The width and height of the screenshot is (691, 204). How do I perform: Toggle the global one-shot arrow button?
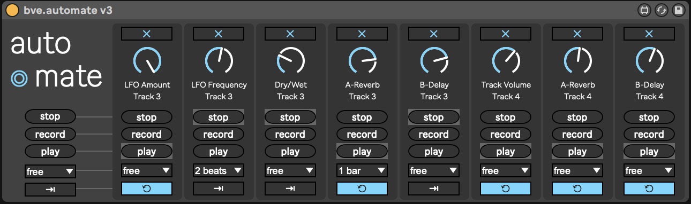[x=50, y=190]
